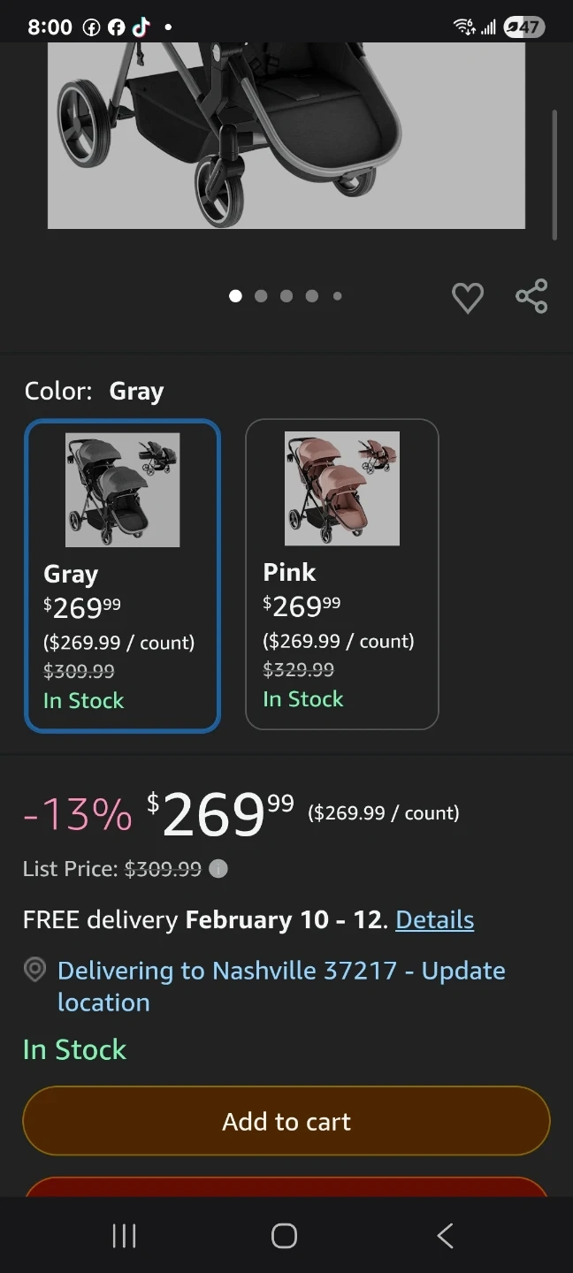Tap the red button below Add to cart

[x=286, y=1186]
